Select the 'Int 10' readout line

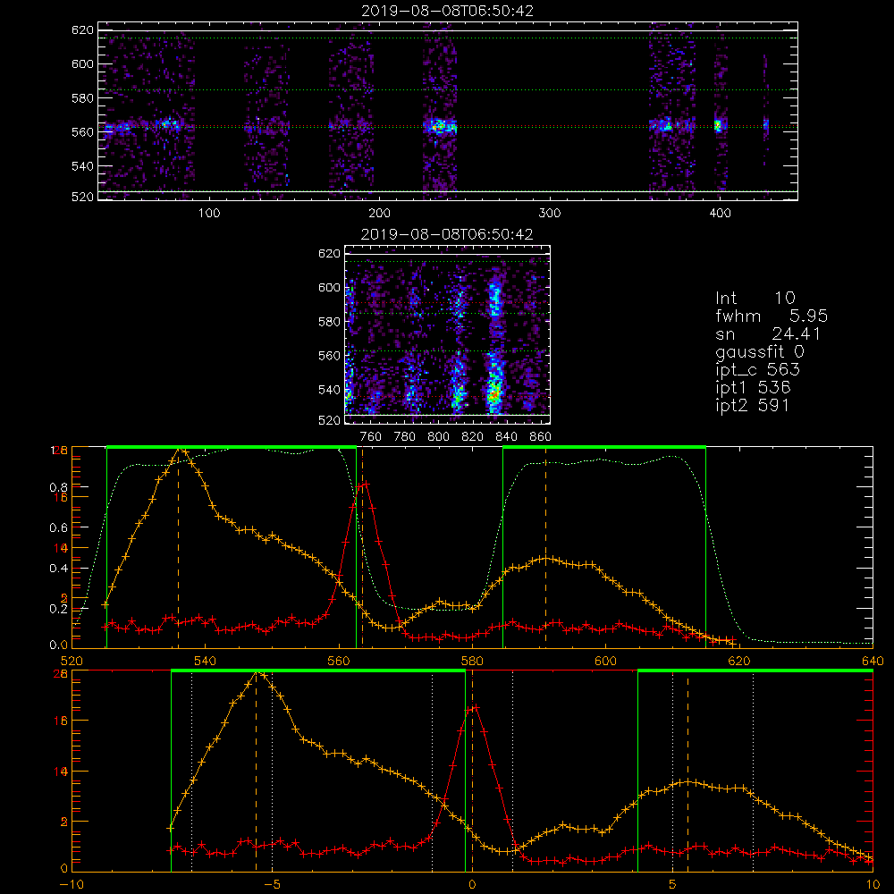(x=755, y=298)
